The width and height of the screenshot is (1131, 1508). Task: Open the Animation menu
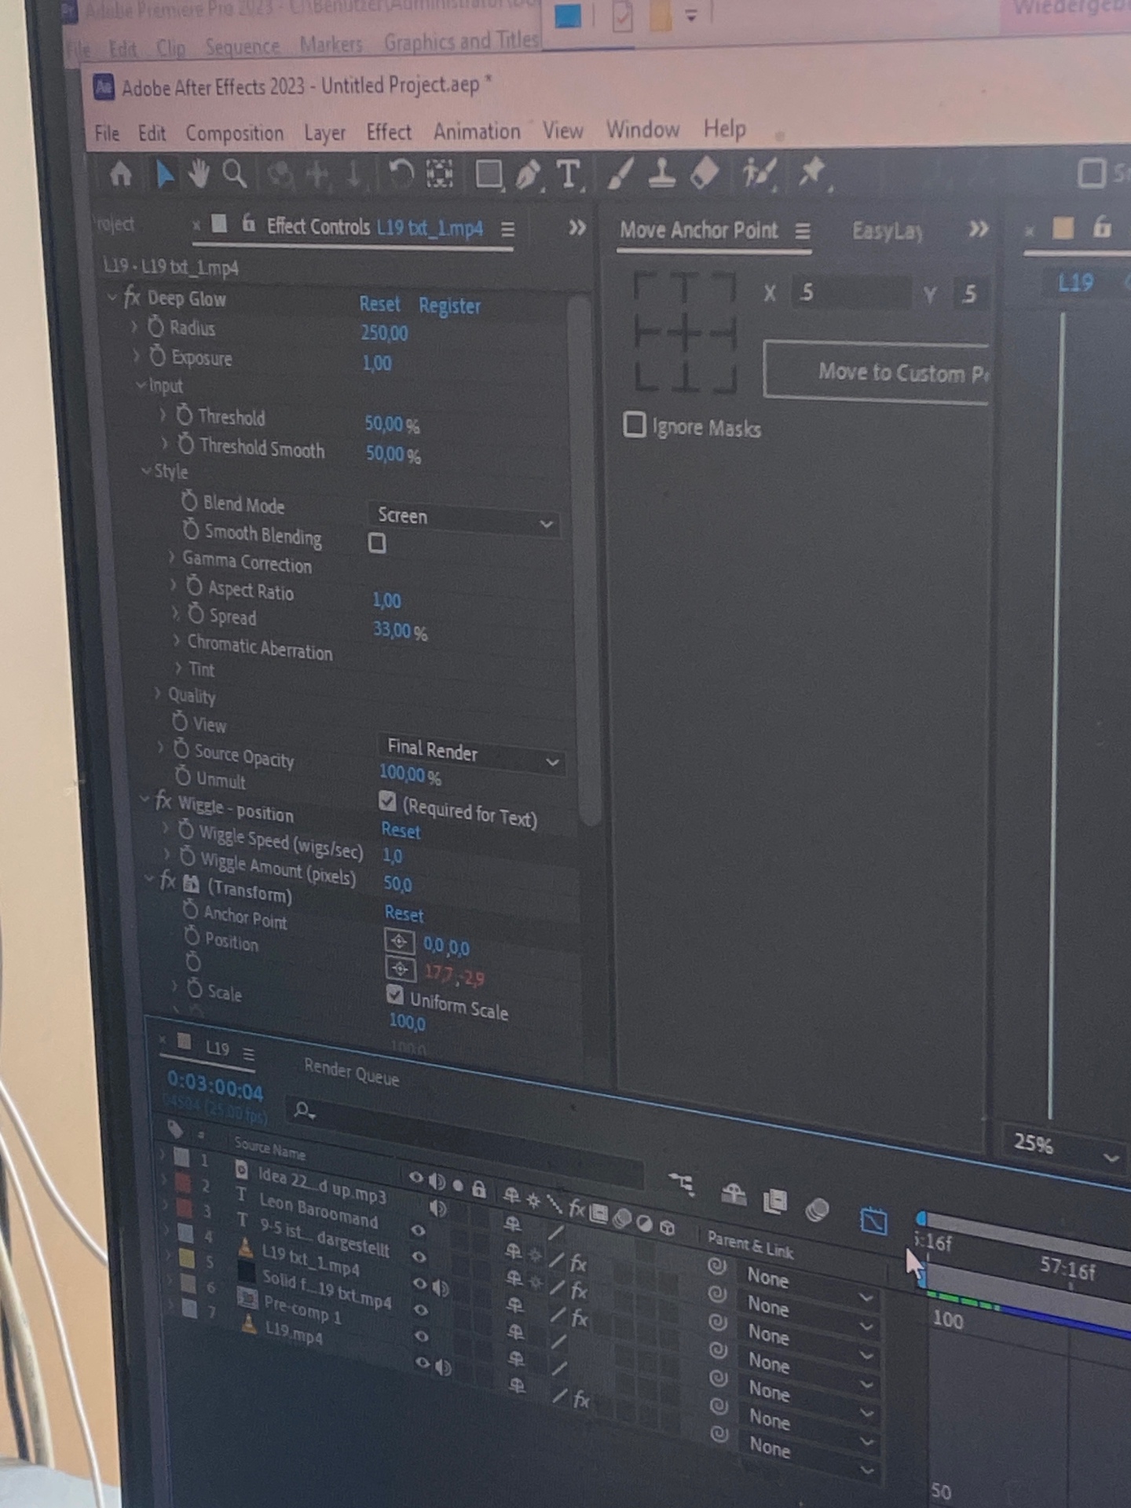coord(477,131)
